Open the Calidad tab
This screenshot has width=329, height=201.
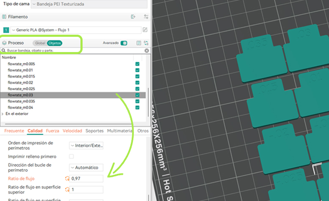(x=35, y=131)
